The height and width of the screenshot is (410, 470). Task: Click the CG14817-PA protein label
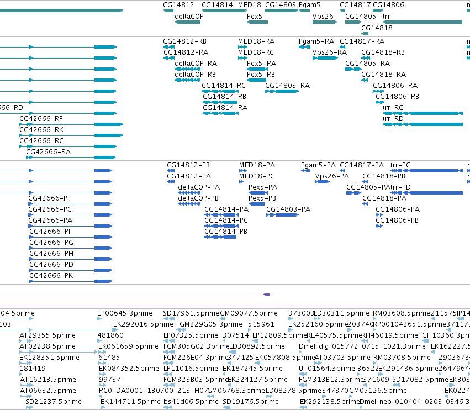point(362,165)
